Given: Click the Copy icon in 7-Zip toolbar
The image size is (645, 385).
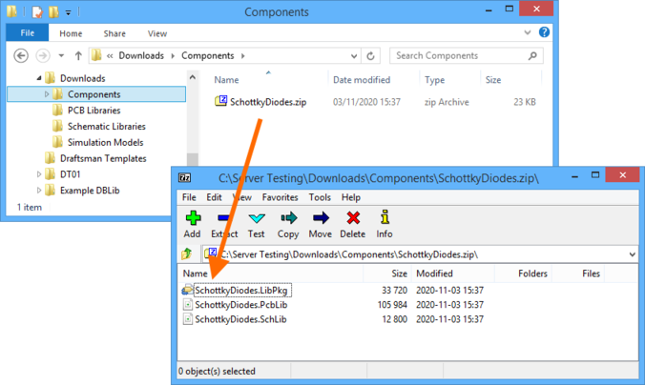Looking at the screenshot, I should [x=288, y=218].
